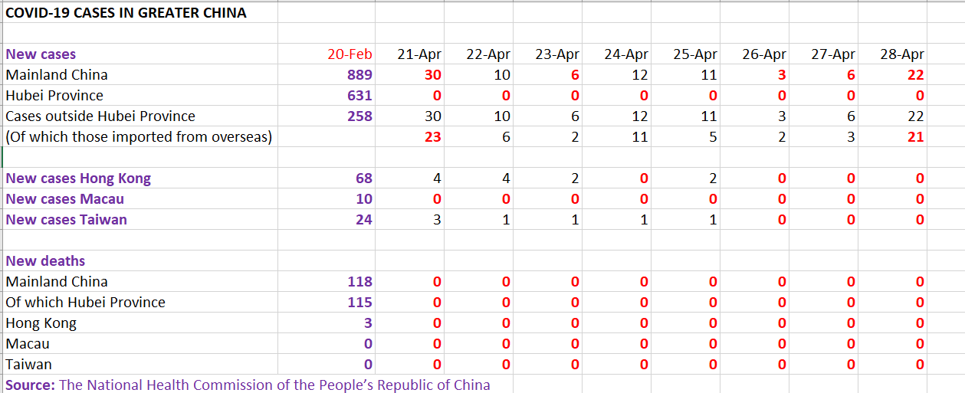This screenshot has height=393, width=965.
Task: Click the value 258 for cases outside Hubei
Action: 359,116
